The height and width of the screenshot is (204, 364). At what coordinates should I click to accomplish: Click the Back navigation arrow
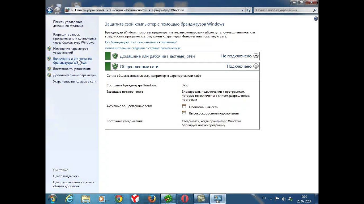click(x=50, y=10)
